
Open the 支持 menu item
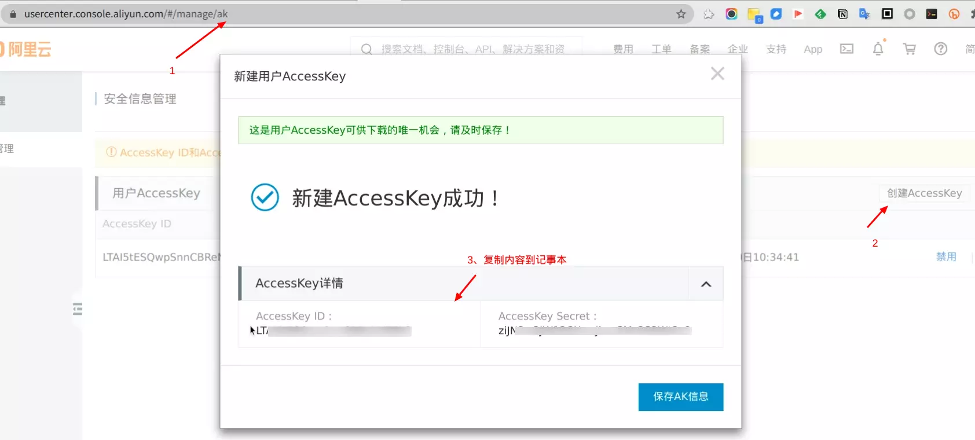point(776,49)
